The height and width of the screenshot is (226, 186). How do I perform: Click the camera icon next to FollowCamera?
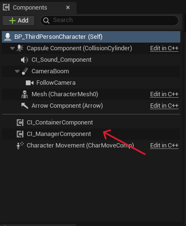click(30, 83)
